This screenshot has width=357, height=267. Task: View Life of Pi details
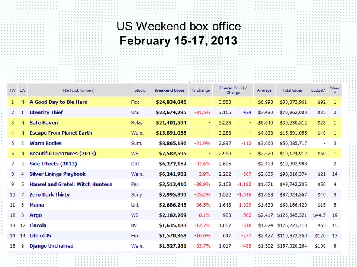point(40,236)
